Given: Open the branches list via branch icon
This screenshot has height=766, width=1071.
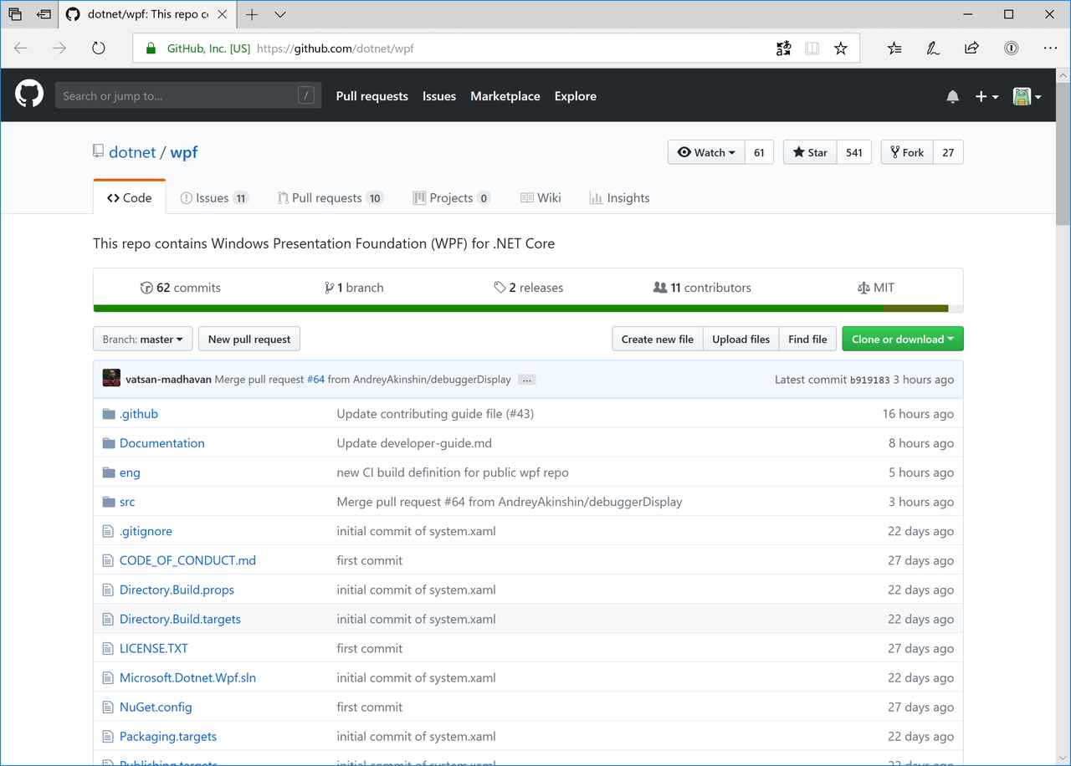Looking at the screenshot, I should [x=331, y=287].
